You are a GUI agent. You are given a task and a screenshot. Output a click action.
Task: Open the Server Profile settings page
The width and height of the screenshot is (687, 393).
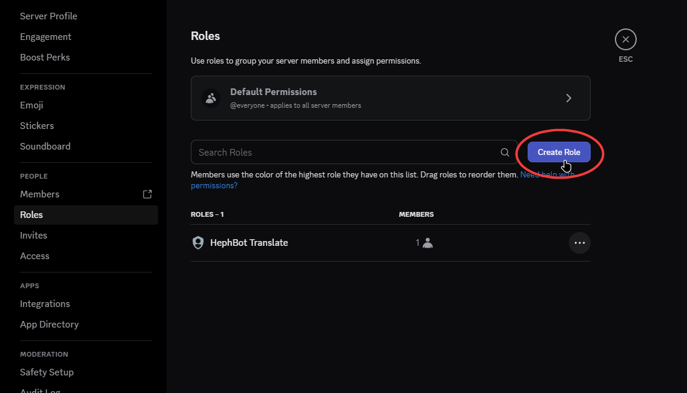[48, 16]
